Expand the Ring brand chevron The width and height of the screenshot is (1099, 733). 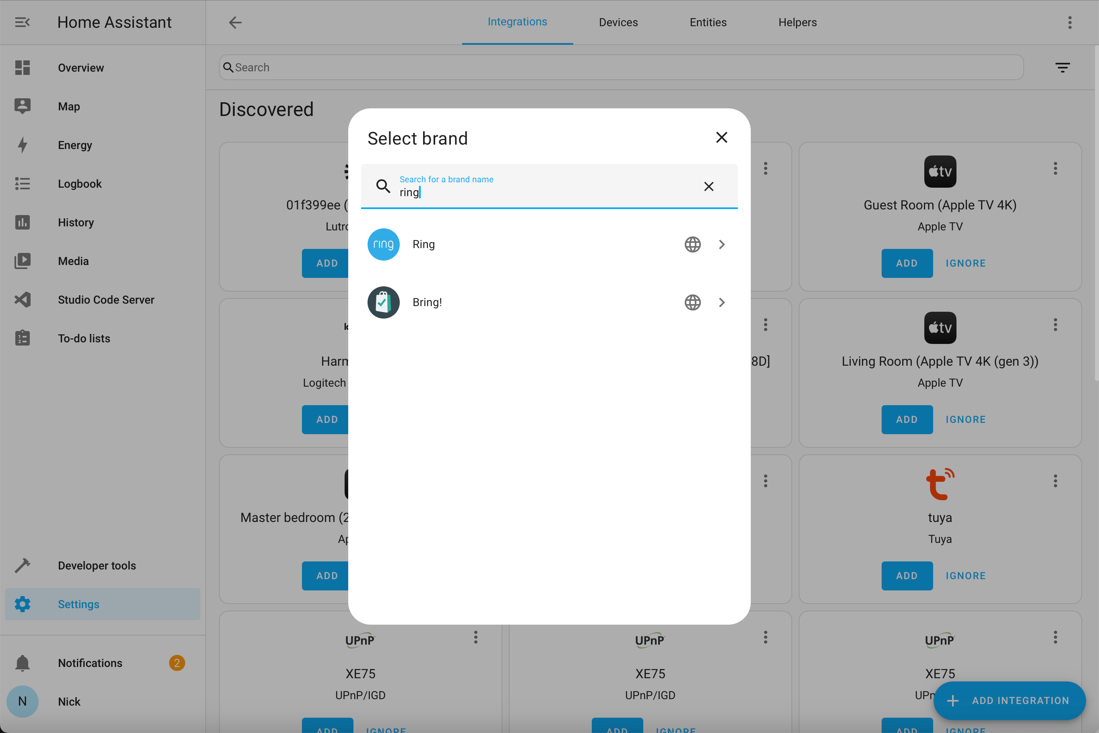721,244
